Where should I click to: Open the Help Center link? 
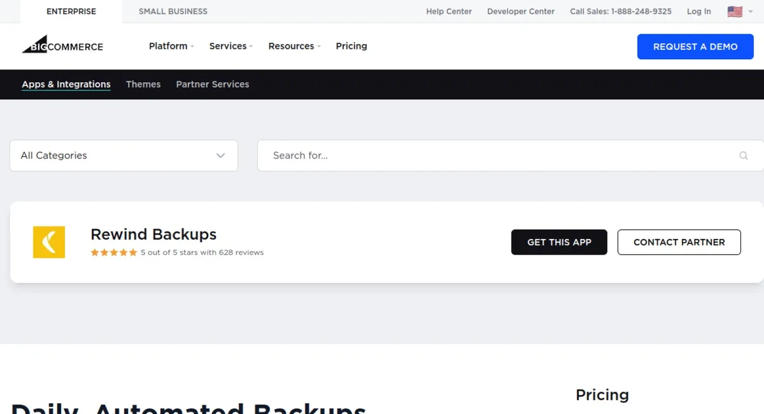pos(449,11)
